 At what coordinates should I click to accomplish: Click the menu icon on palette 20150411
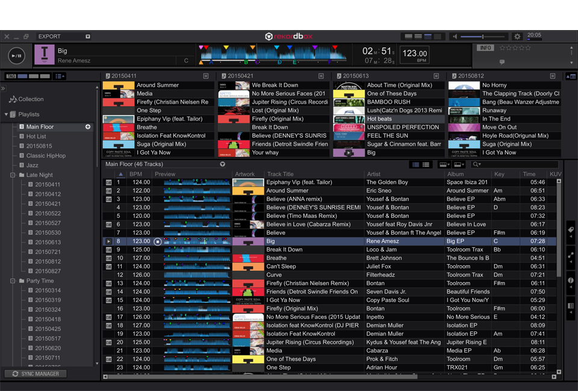point(206,76)
